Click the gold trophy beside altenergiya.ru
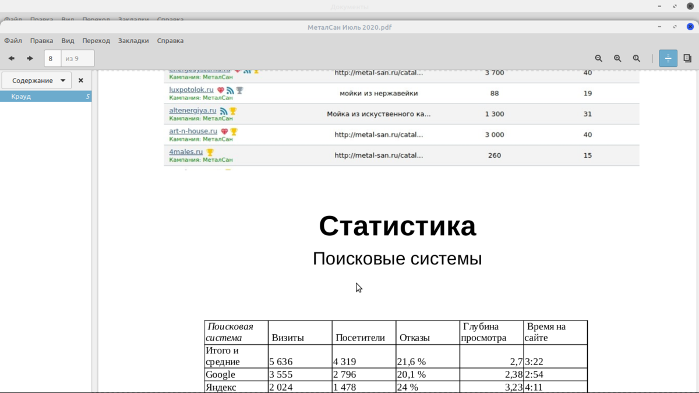Screen dimensions: 699x393 point(233,111)
